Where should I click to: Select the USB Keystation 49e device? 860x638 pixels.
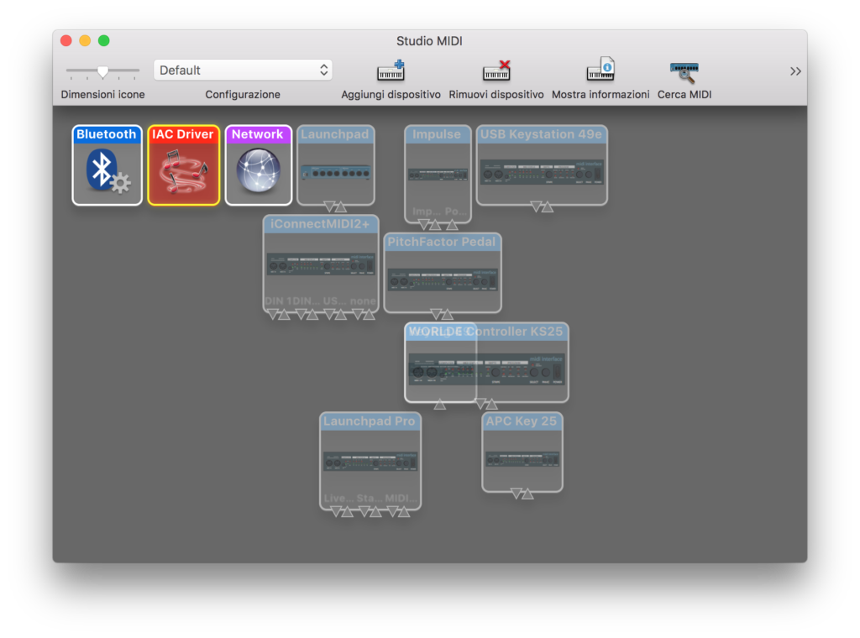click(541, 165)
